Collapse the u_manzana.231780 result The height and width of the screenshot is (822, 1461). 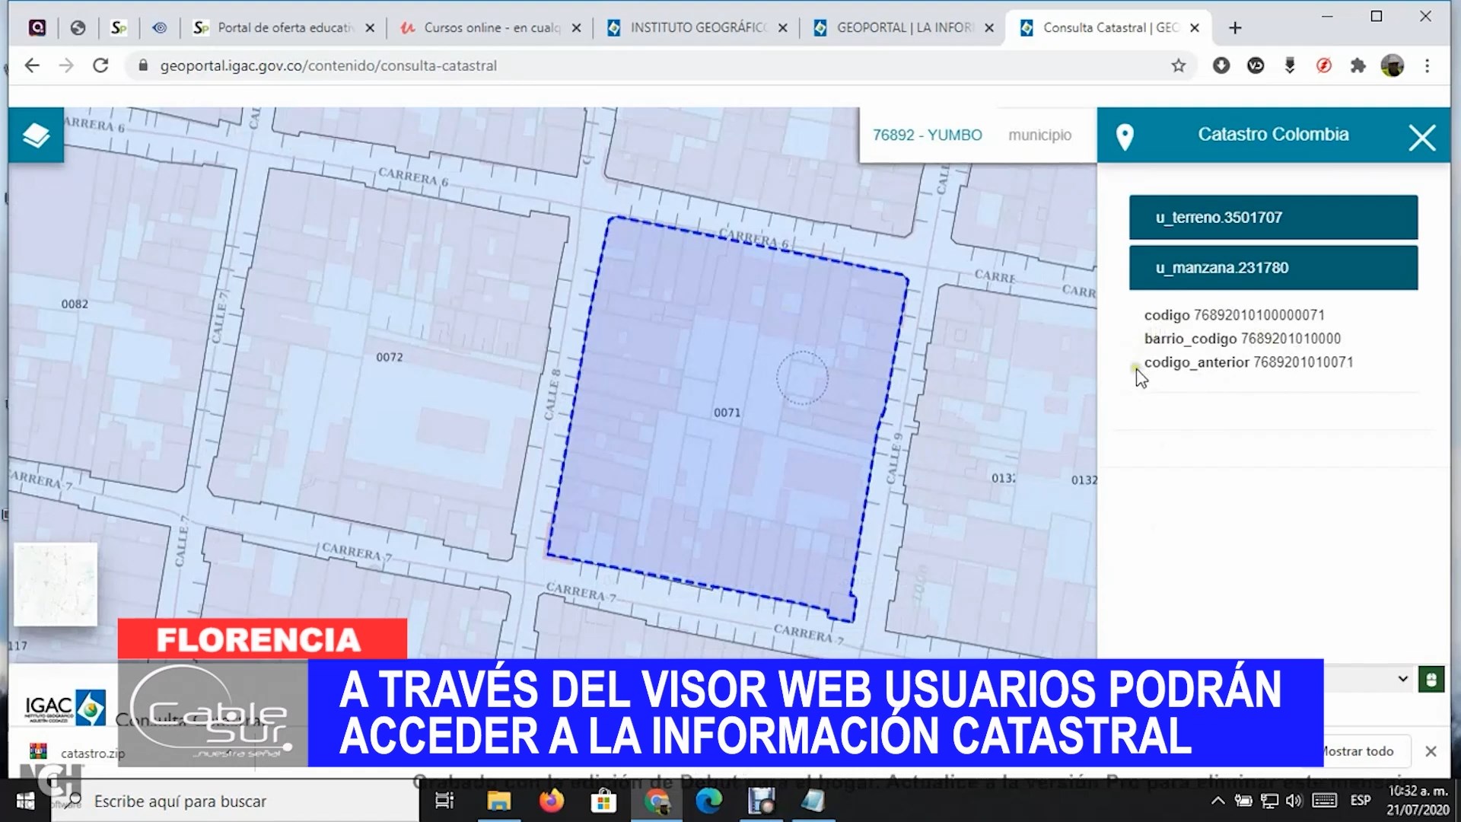(x=1273, y=268)
